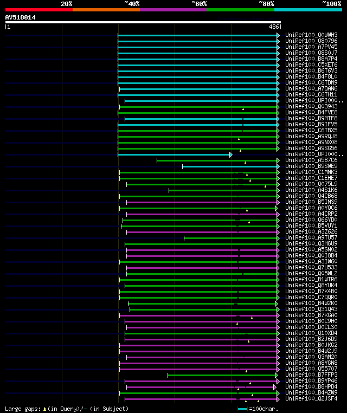Select the UniRef100_Q0I8B4 label
This screenshot has height=413, width=347.
tap(311, 255)
